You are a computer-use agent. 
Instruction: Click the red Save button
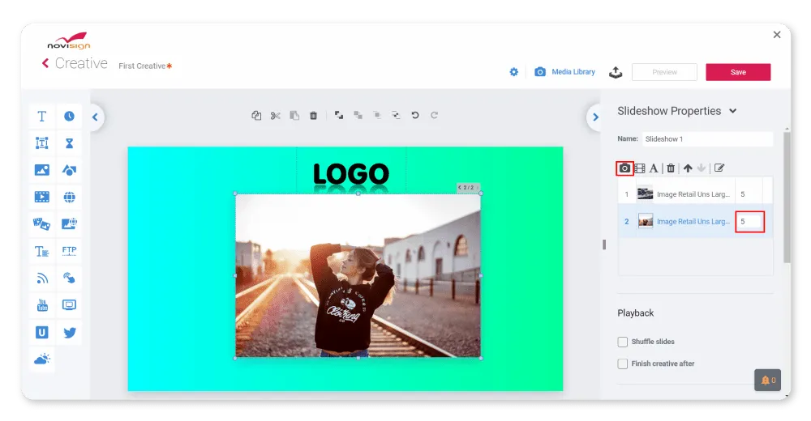pyautogui.click(x=738, y=72)
